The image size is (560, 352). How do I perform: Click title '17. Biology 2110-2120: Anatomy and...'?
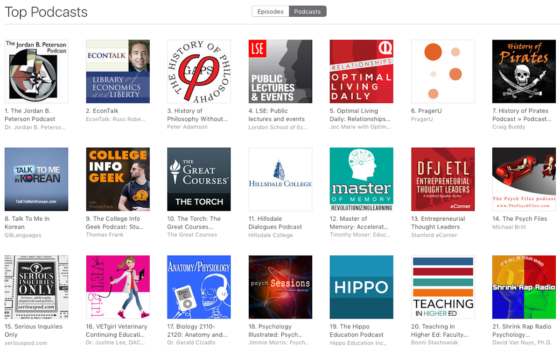(x=197, y=331)
